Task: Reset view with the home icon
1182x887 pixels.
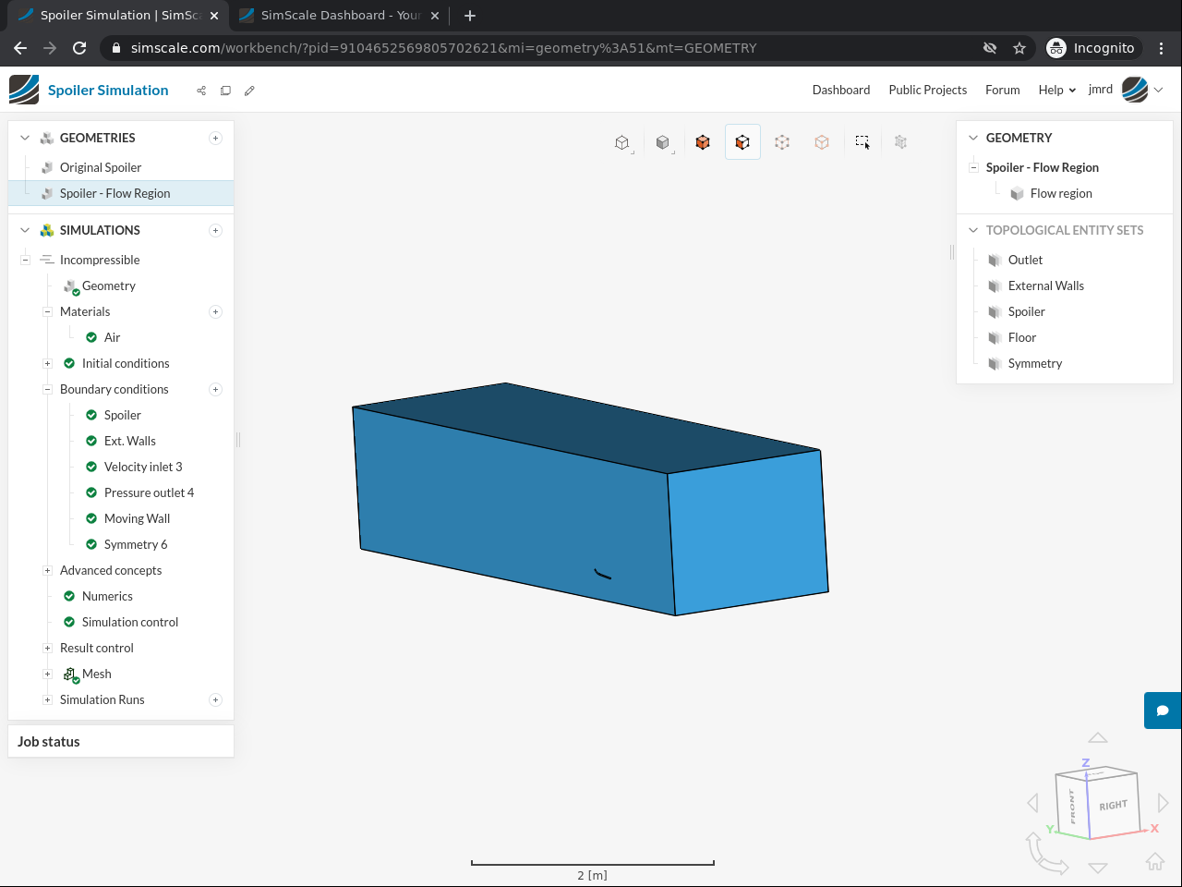Action: pyautogui.click(x=1154, y=861)
